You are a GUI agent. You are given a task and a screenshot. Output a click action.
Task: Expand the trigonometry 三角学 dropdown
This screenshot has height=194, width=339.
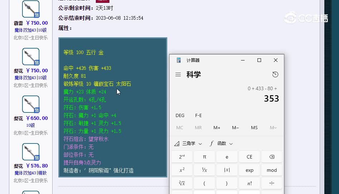188,143
